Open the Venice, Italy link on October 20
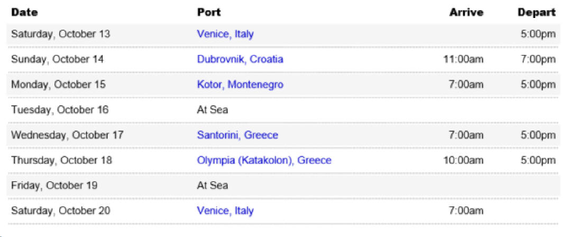 [225, 211]
